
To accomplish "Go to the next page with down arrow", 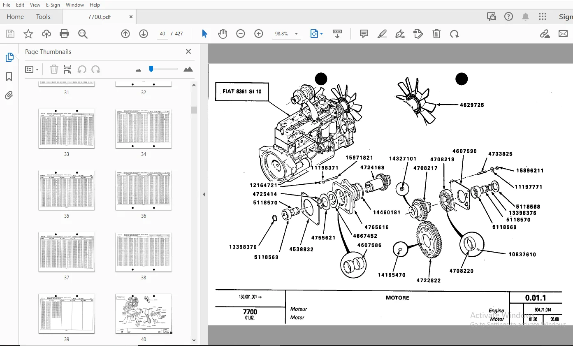I will pos(144,34).
